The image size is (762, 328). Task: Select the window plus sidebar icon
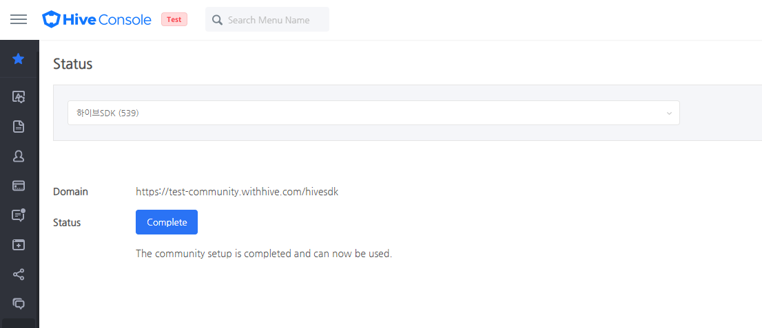pos(19,245)
